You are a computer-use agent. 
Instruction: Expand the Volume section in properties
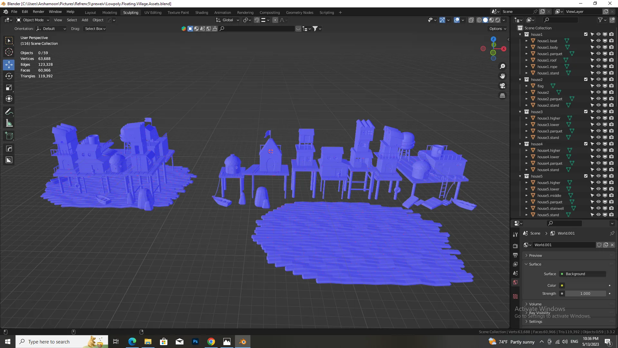pos(526,304)
